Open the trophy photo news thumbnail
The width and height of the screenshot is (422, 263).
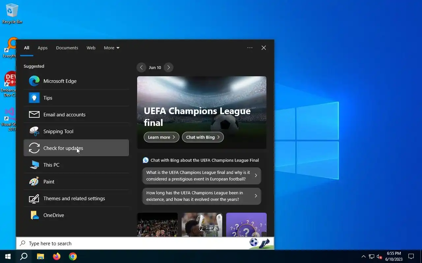(x=202, y=225)
